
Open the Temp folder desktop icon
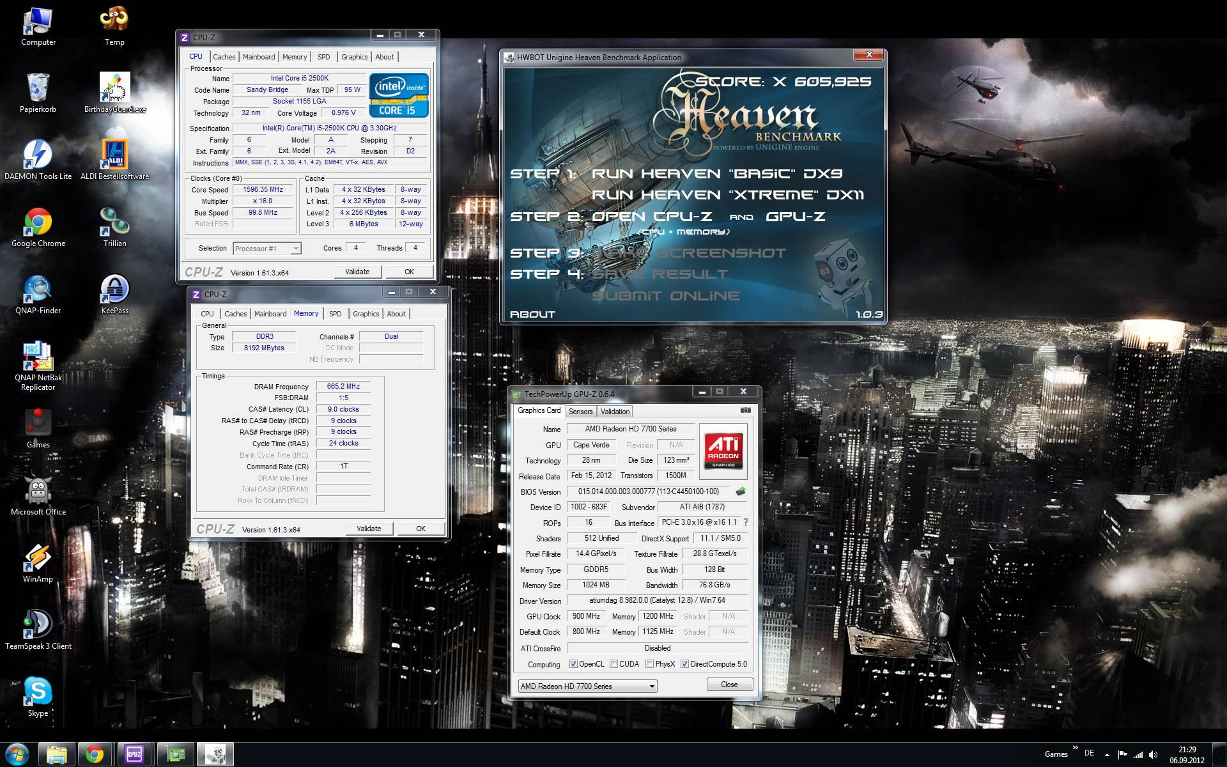(x=114, y=27)
